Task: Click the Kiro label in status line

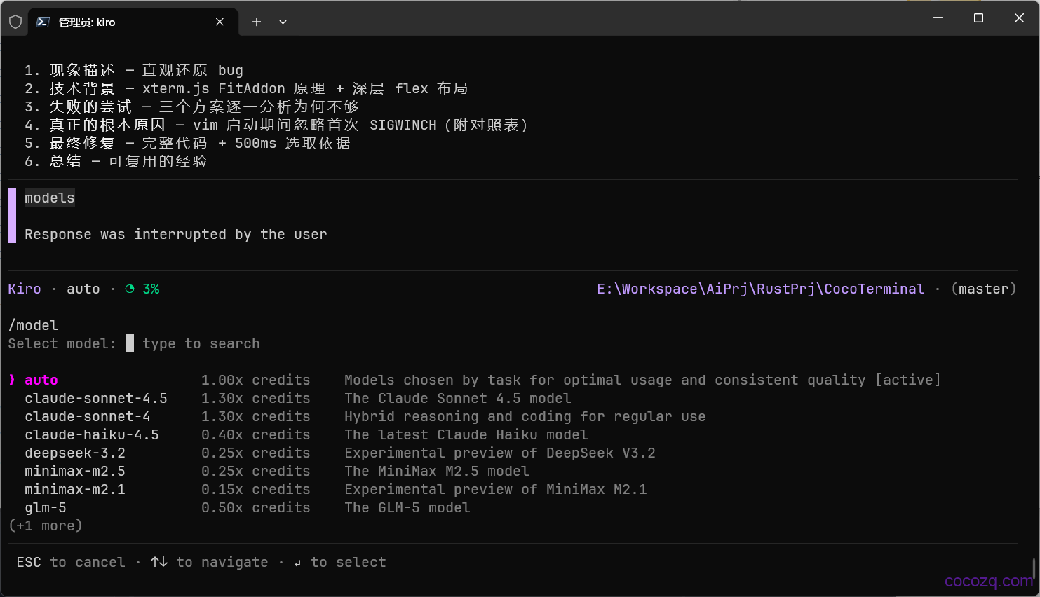Action: pyautogui.click(x=25, y=289)
